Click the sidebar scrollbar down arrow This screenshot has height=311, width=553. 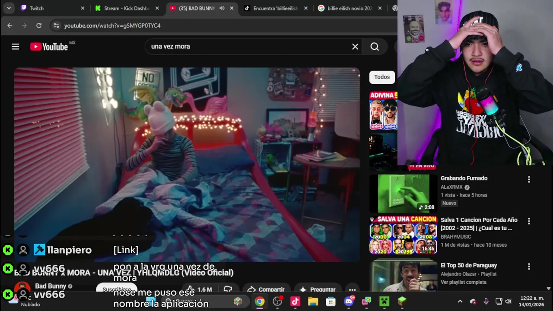pos(549,288)
